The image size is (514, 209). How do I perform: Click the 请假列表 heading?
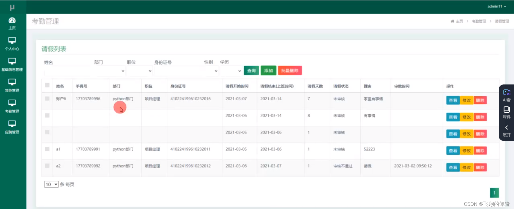click(54, 49)
